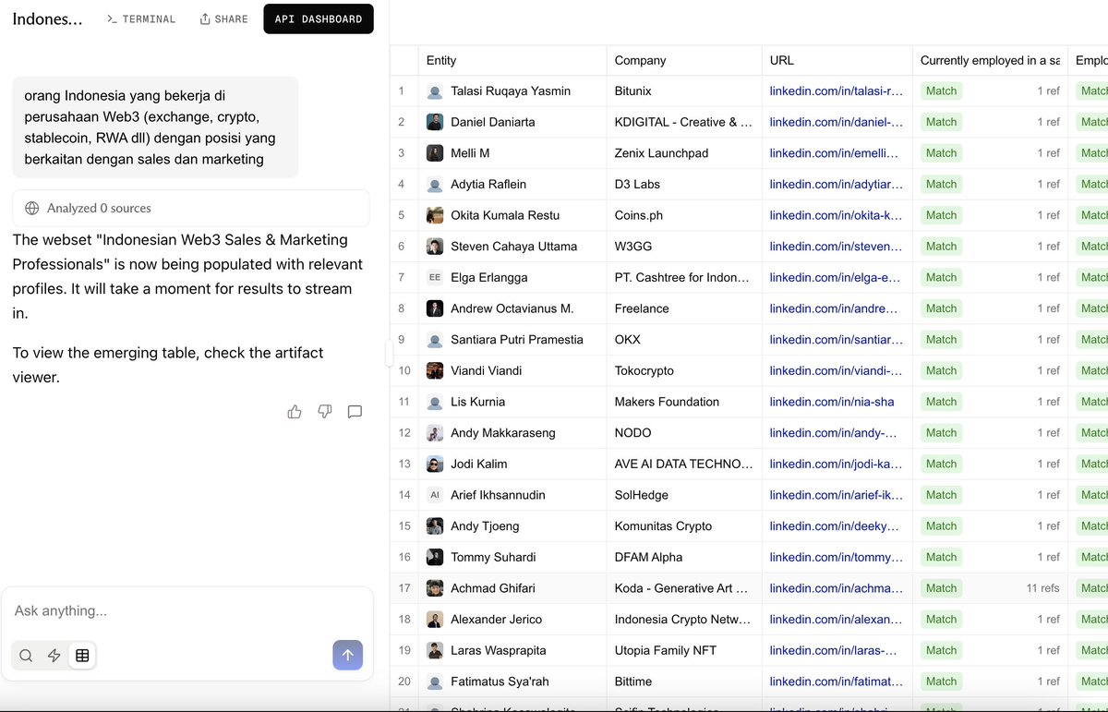
Task: Click 11 refs in Achmad Ghifari row
Action: click(x=1042, y=588)
